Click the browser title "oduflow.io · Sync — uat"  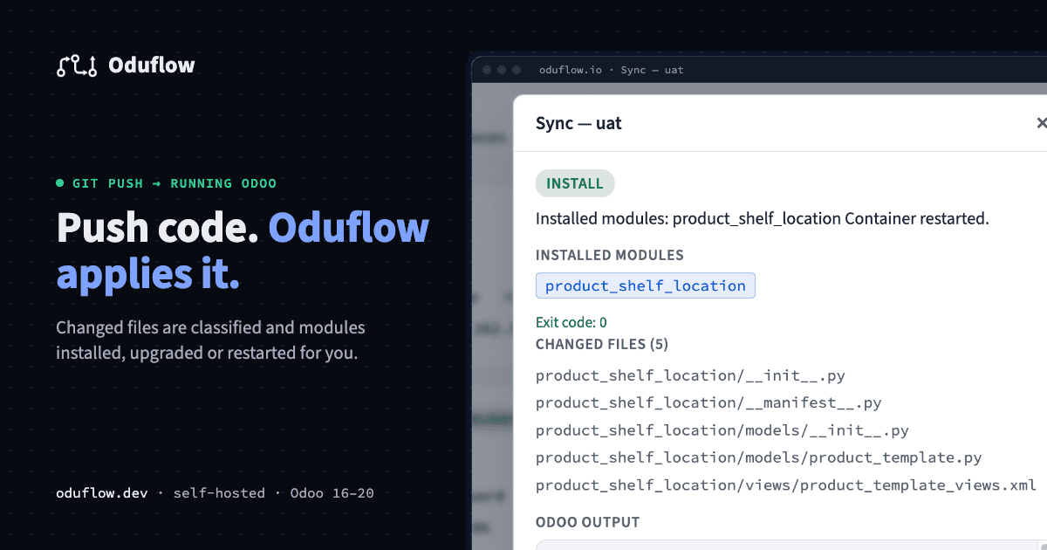point(612,70)
